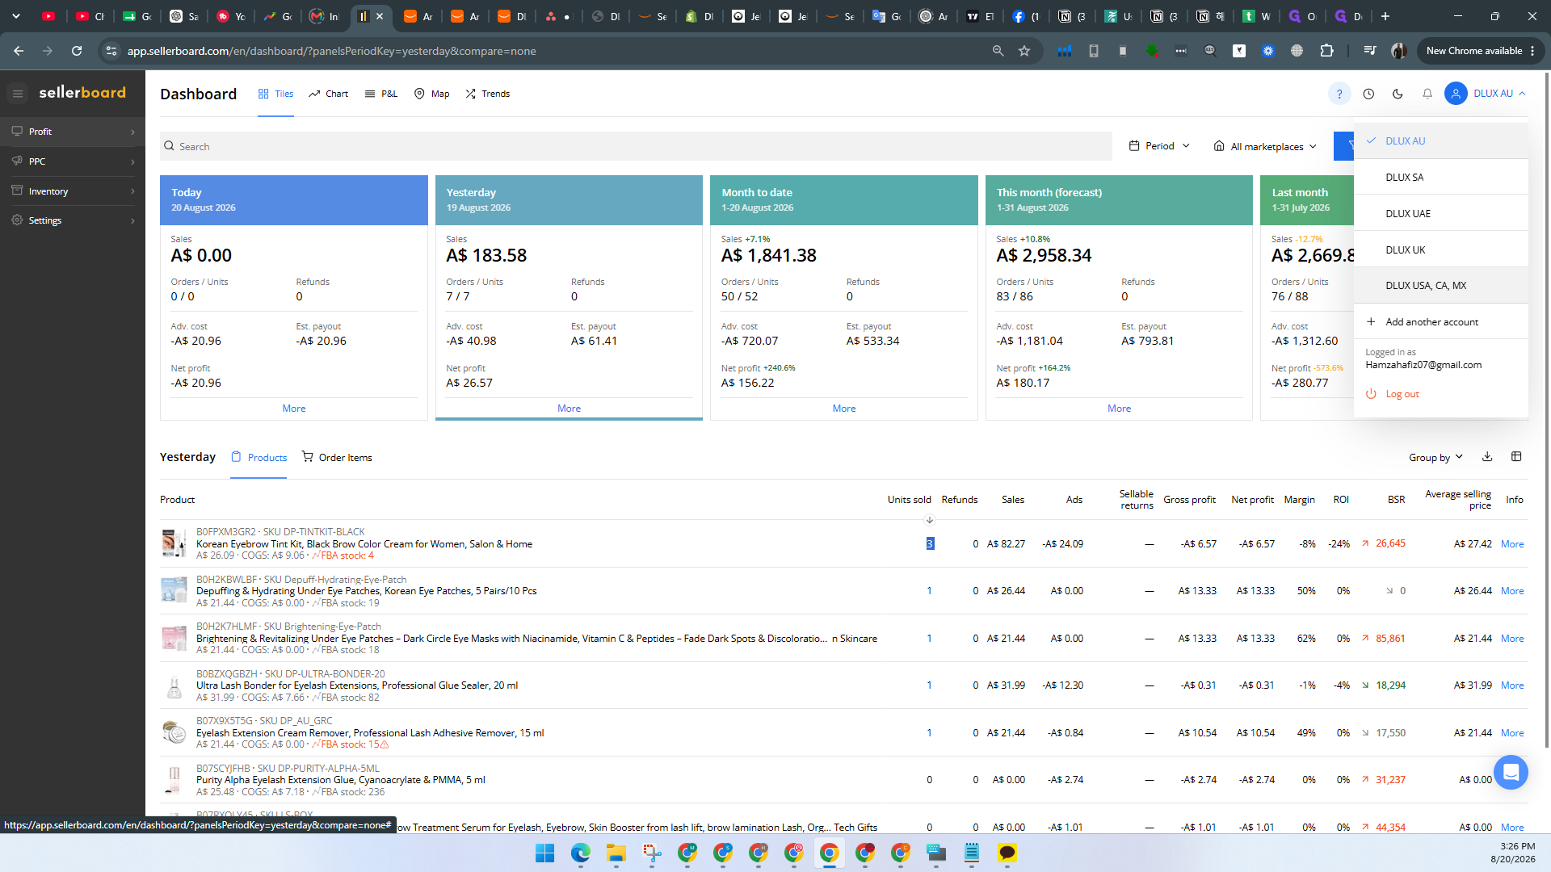
Task: Select the Products tab
Action: 258,457
